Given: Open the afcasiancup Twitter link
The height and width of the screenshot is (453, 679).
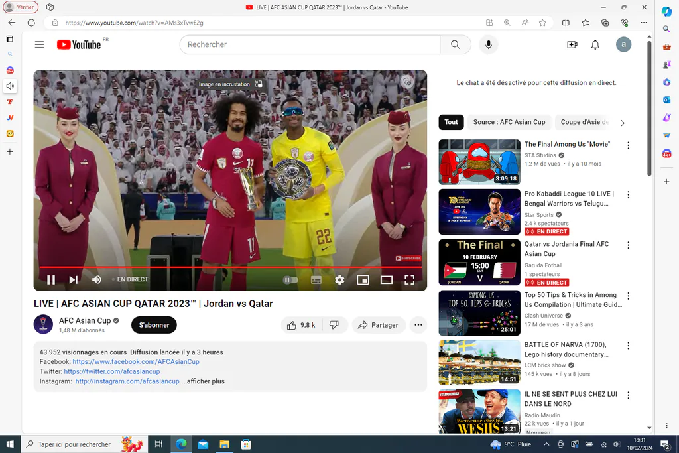Looking at the screenshot, I should click(x=111, y=371).
